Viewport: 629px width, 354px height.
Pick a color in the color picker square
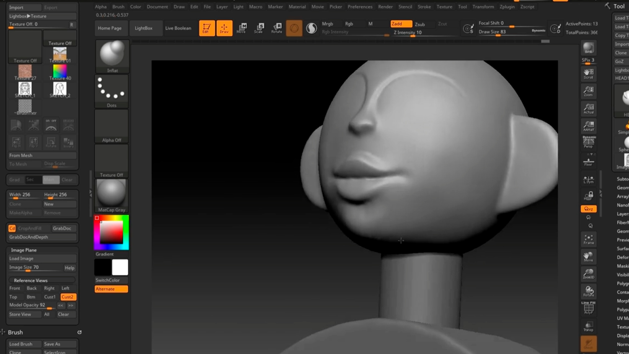click(111, 232)
